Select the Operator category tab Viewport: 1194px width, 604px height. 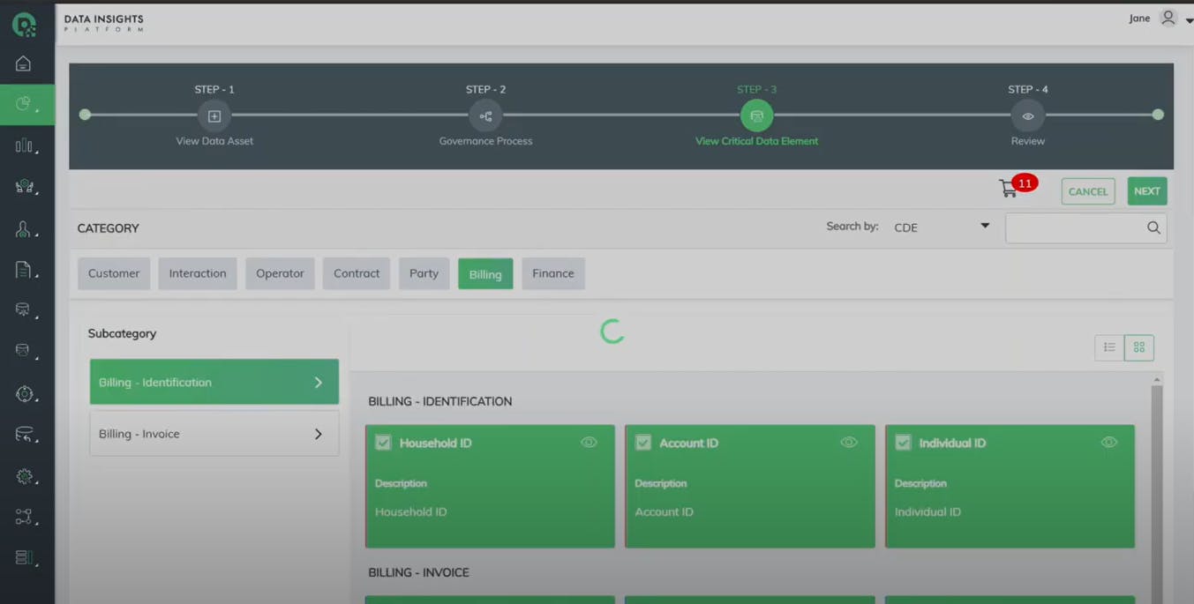(x=280, y=273)
